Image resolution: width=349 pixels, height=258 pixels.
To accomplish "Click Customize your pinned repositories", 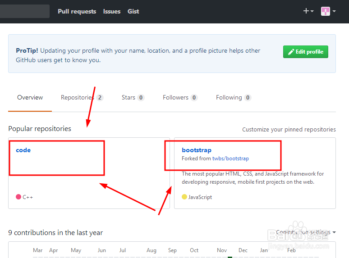I will tap(289, 129).
